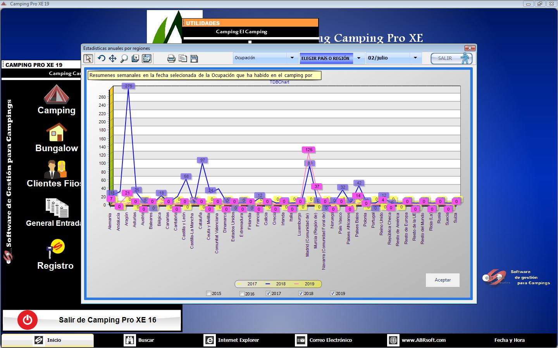
Task: Enable the 2016 year checkbox
Action: pyautogui.click(x=242, y=293)
